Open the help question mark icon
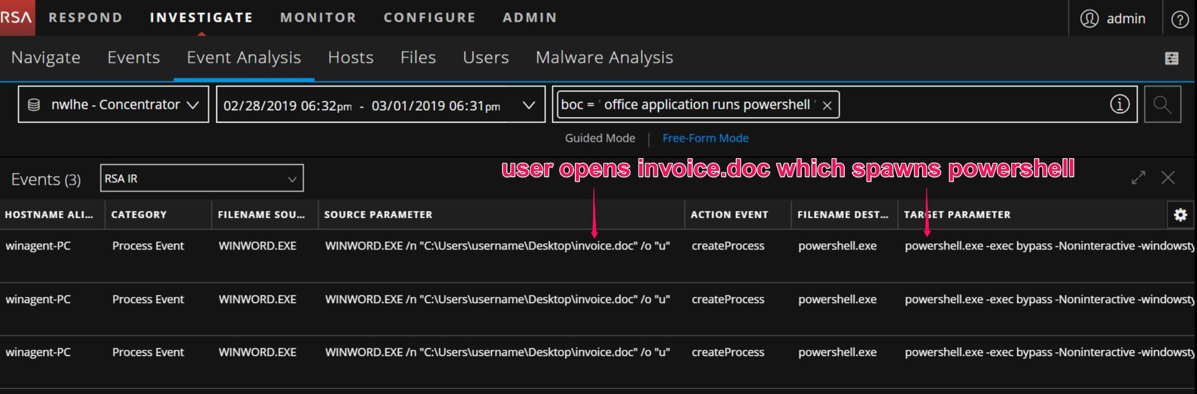 pos(1180,19)
